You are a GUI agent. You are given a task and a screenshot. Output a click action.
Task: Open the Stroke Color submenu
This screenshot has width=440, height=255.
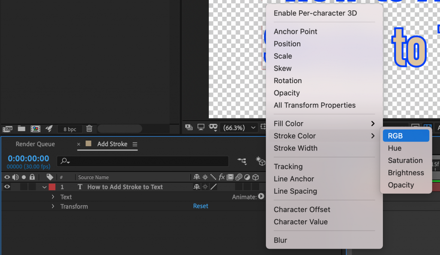[324, 136]
